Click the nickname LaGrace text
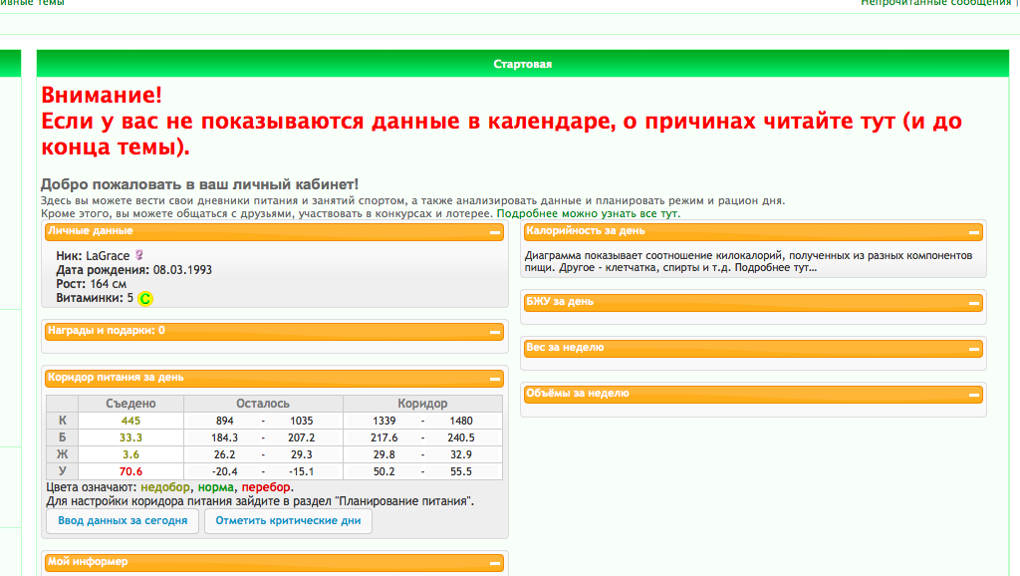The image size is (1020, 576). tap(108, 256)
